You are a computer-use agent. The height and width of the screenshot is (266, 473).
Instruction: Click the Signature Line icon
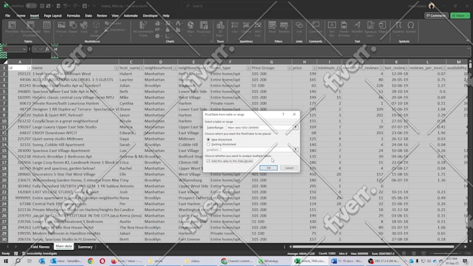coord(371,28)
